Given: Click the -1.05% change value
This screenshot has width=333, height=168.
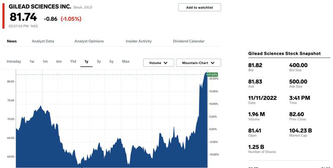Looking at the screenshot, I should 71,19.
